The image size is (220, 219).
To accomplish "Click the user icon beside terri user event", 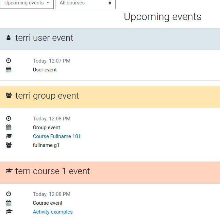I will (9, 38).
